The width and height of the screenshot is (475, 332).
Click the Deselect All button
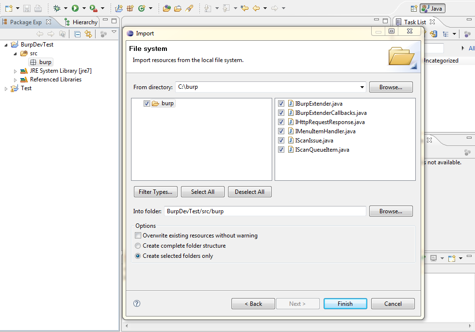click(249, 192)
